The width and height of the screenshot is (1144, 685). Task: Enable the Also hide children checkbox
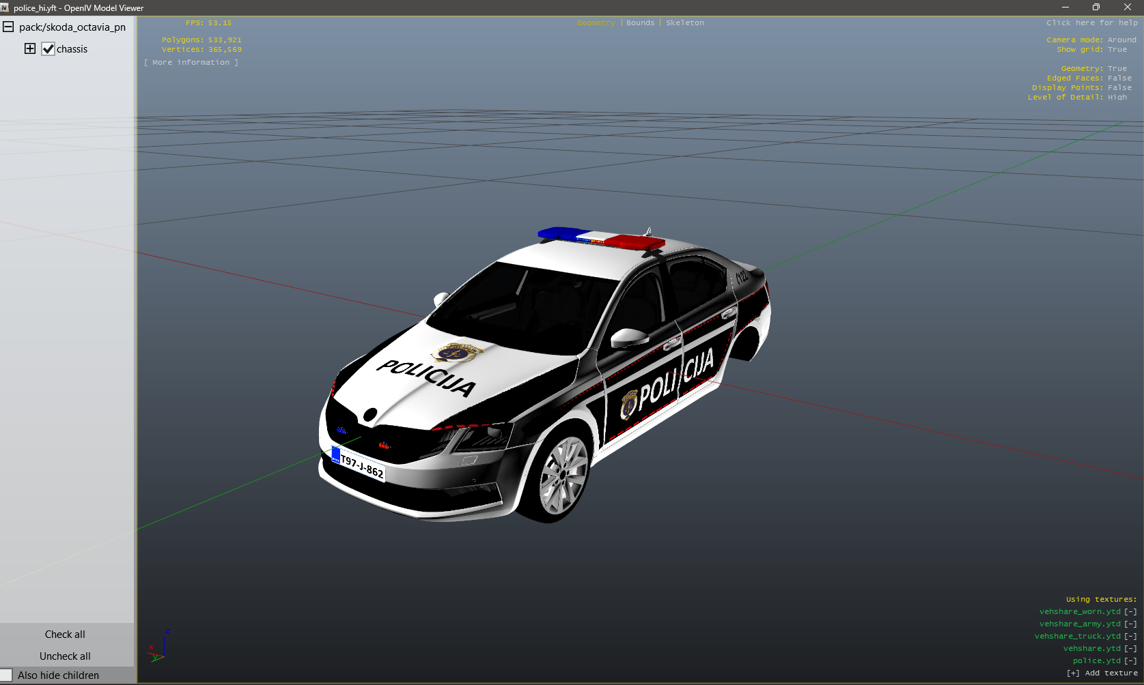[x=7, y=675]
